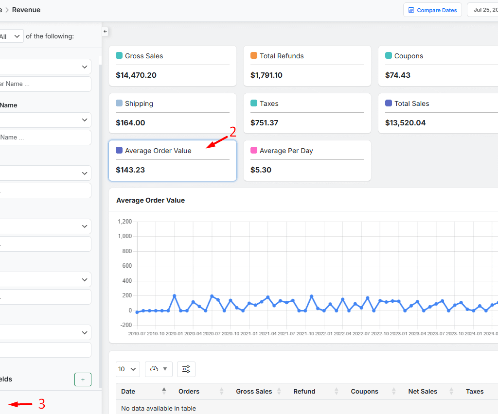Select the Gross Sales metric card
498x414 pixels.
pyautogui.click(x=173, y=66)
